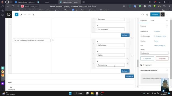Redo the editor change
172x96 pixels.
coord(29,14)
